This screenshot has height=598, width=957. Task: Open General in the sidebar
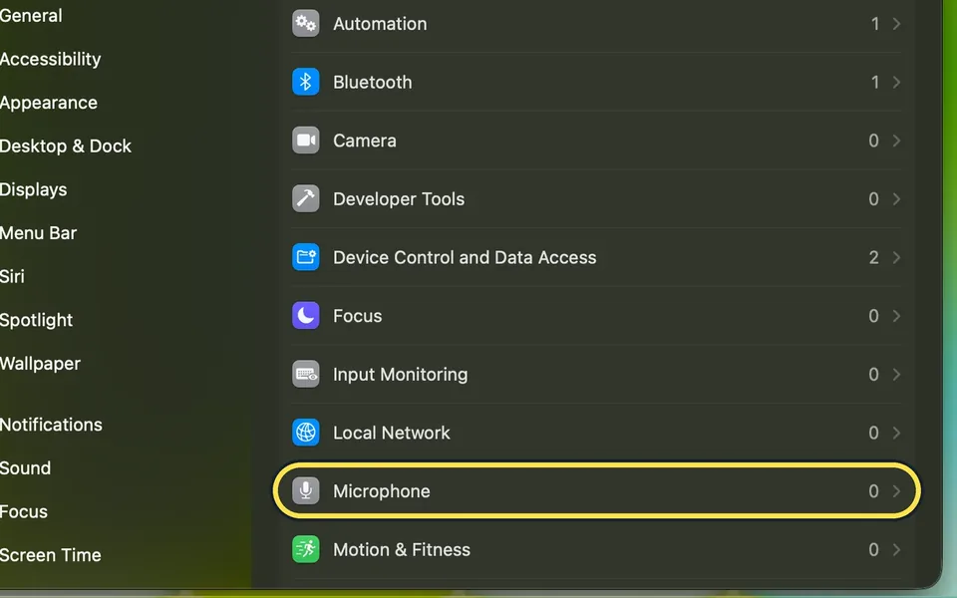click(x=31, y=16)
